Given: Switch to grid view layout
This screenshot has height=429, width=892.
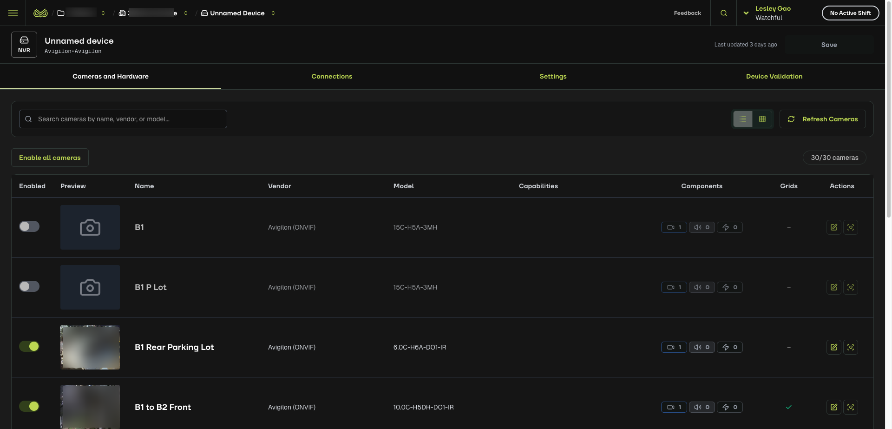Looking at the screenshot, I should click(x=762, y=119).
